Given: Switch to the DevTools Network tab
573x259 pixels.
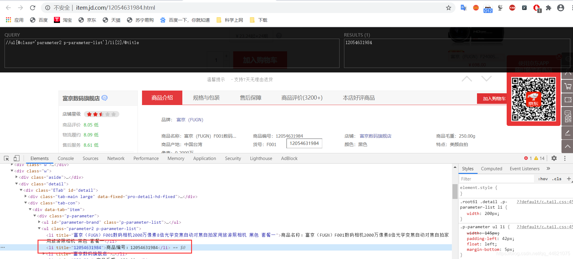Looking at the screenshot, I should click(x=116, y=158).
